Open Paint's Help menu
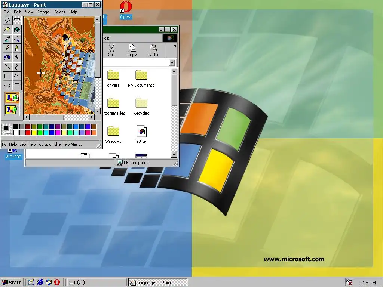The image size is (383, 287). pyautogui.click(x=73, y=12)
